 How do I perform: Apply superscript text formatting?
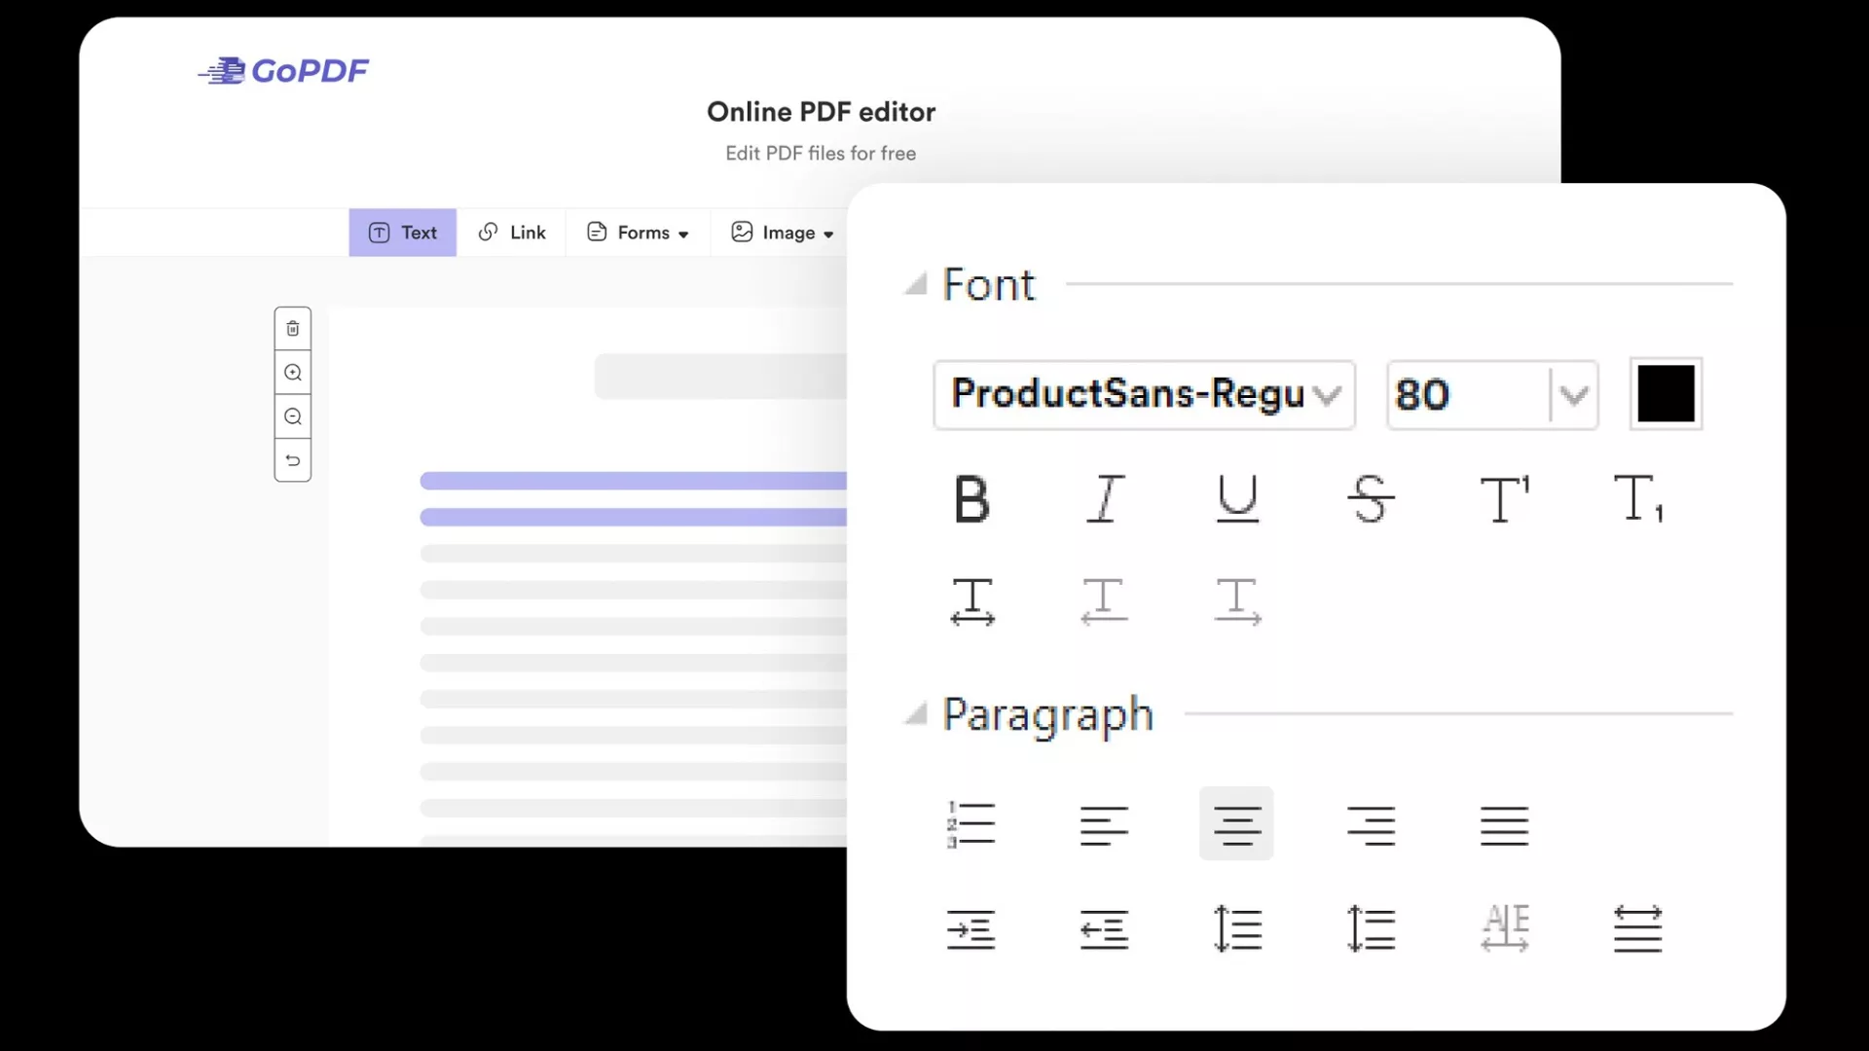click(1504, 499)
